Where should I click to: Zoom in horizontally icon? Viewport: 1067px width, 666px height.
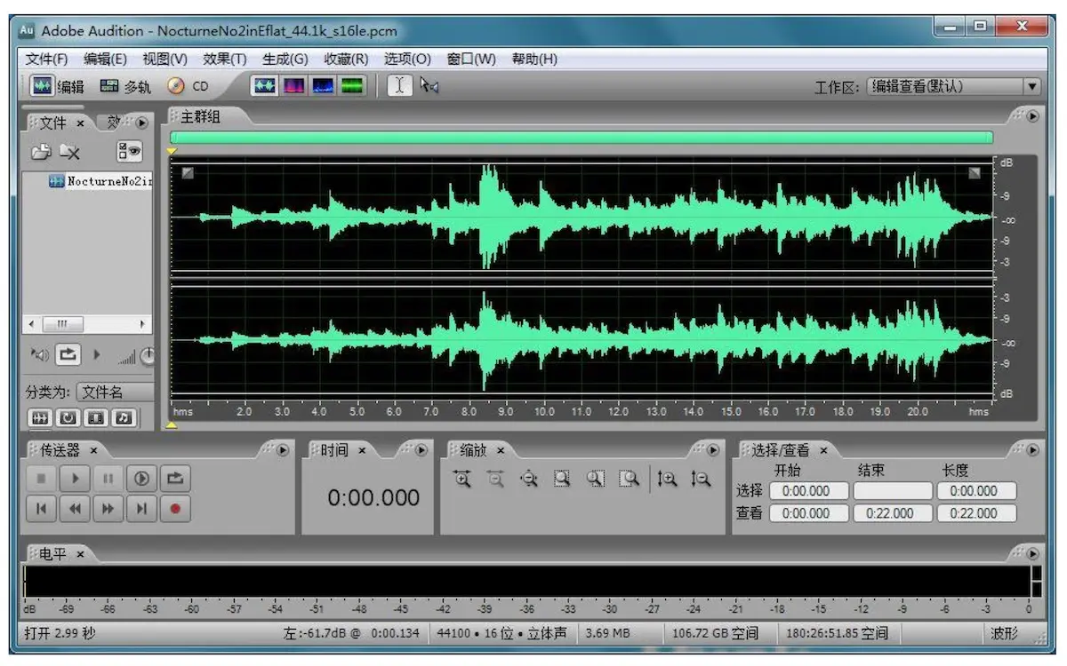point(462,479)
